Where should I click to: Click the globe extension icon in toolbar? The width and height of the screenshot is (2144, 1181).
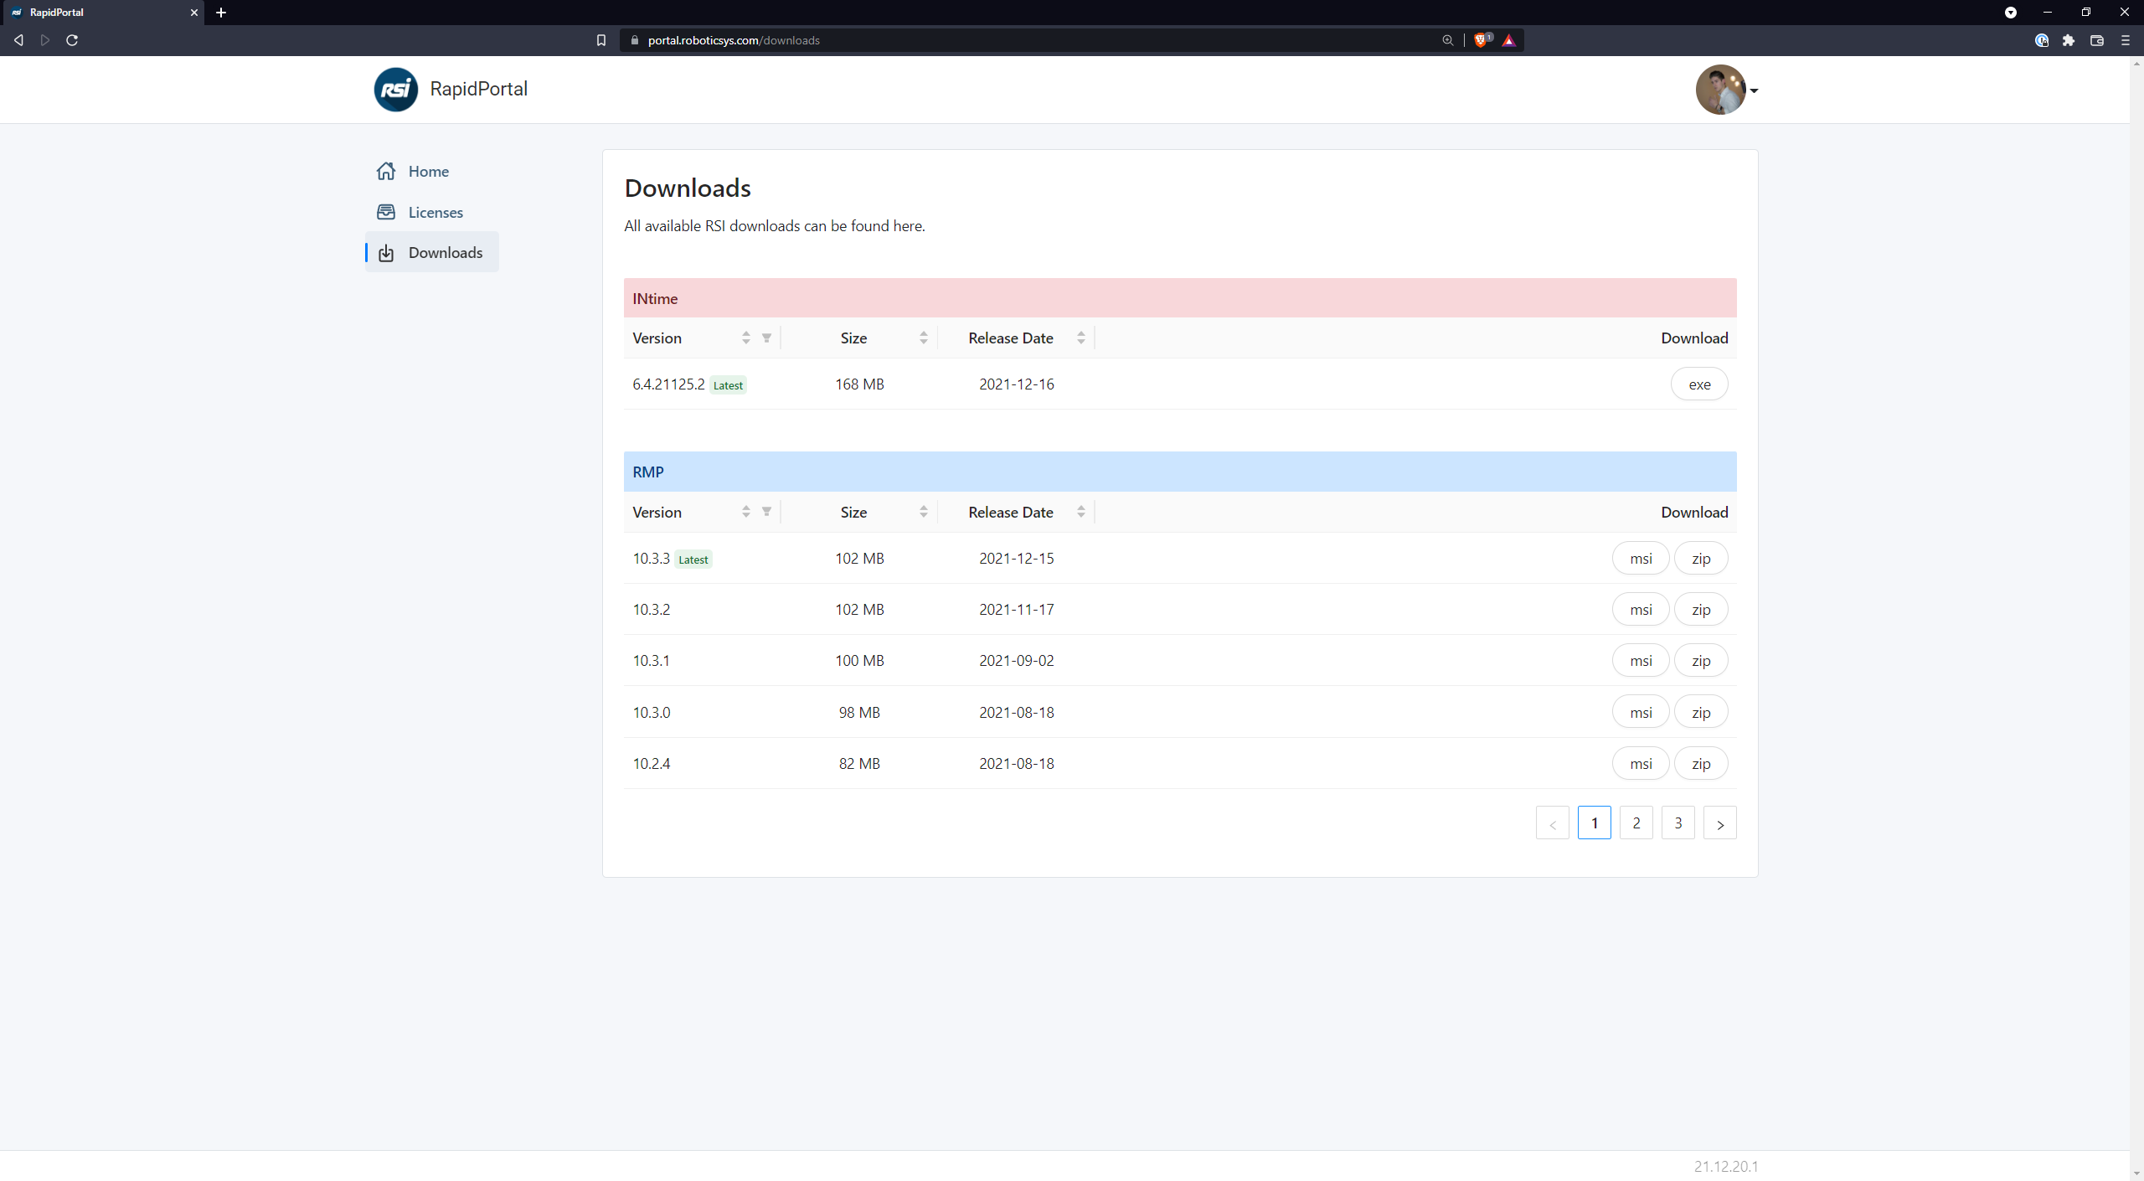tap(2042, 40)
